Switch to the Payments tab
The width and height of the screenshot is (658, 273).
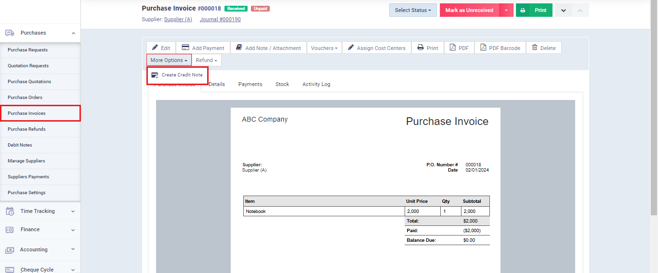(250, 84)
